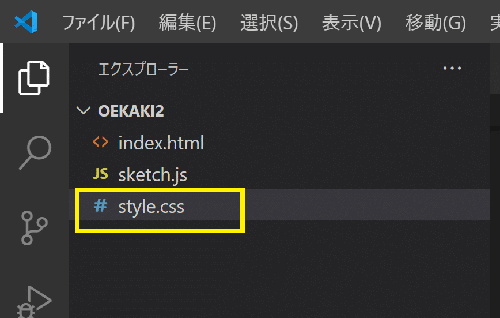
Task: Click the hash icon beside style.css
Action: point(100,206)
